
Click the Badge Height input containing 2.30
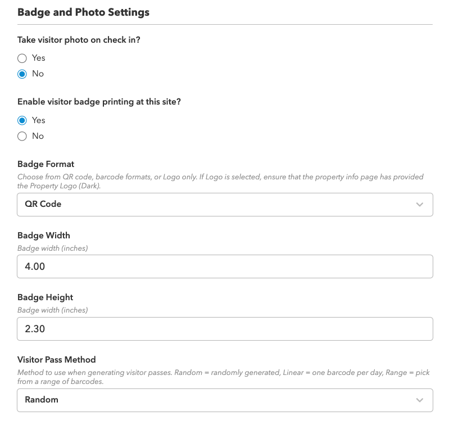pyautogui.click(x=225, y=329)
